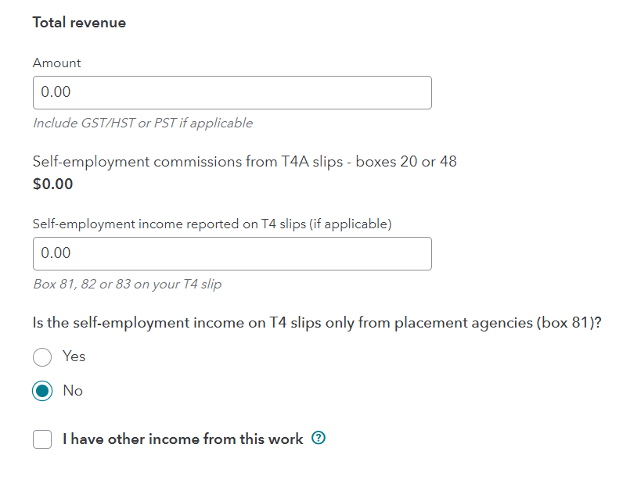Screen dimensions: 630x480
Task: Select the No radio button
Action: coord(42,391)
